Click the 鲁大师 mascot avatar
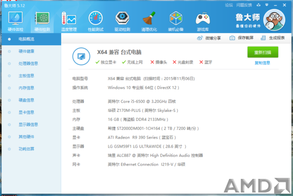Viewport: 293px width, 196px height. [274, 20]
